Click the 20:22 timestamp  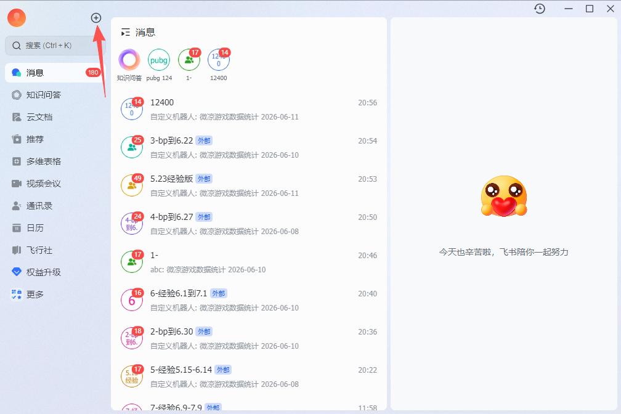(368, 370)
